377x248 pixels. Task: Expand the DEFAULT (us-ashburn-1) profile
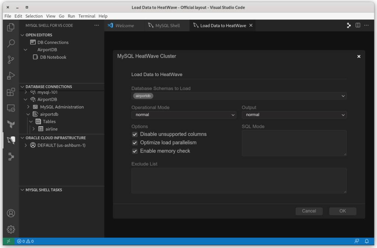click(x=26, y=145)
